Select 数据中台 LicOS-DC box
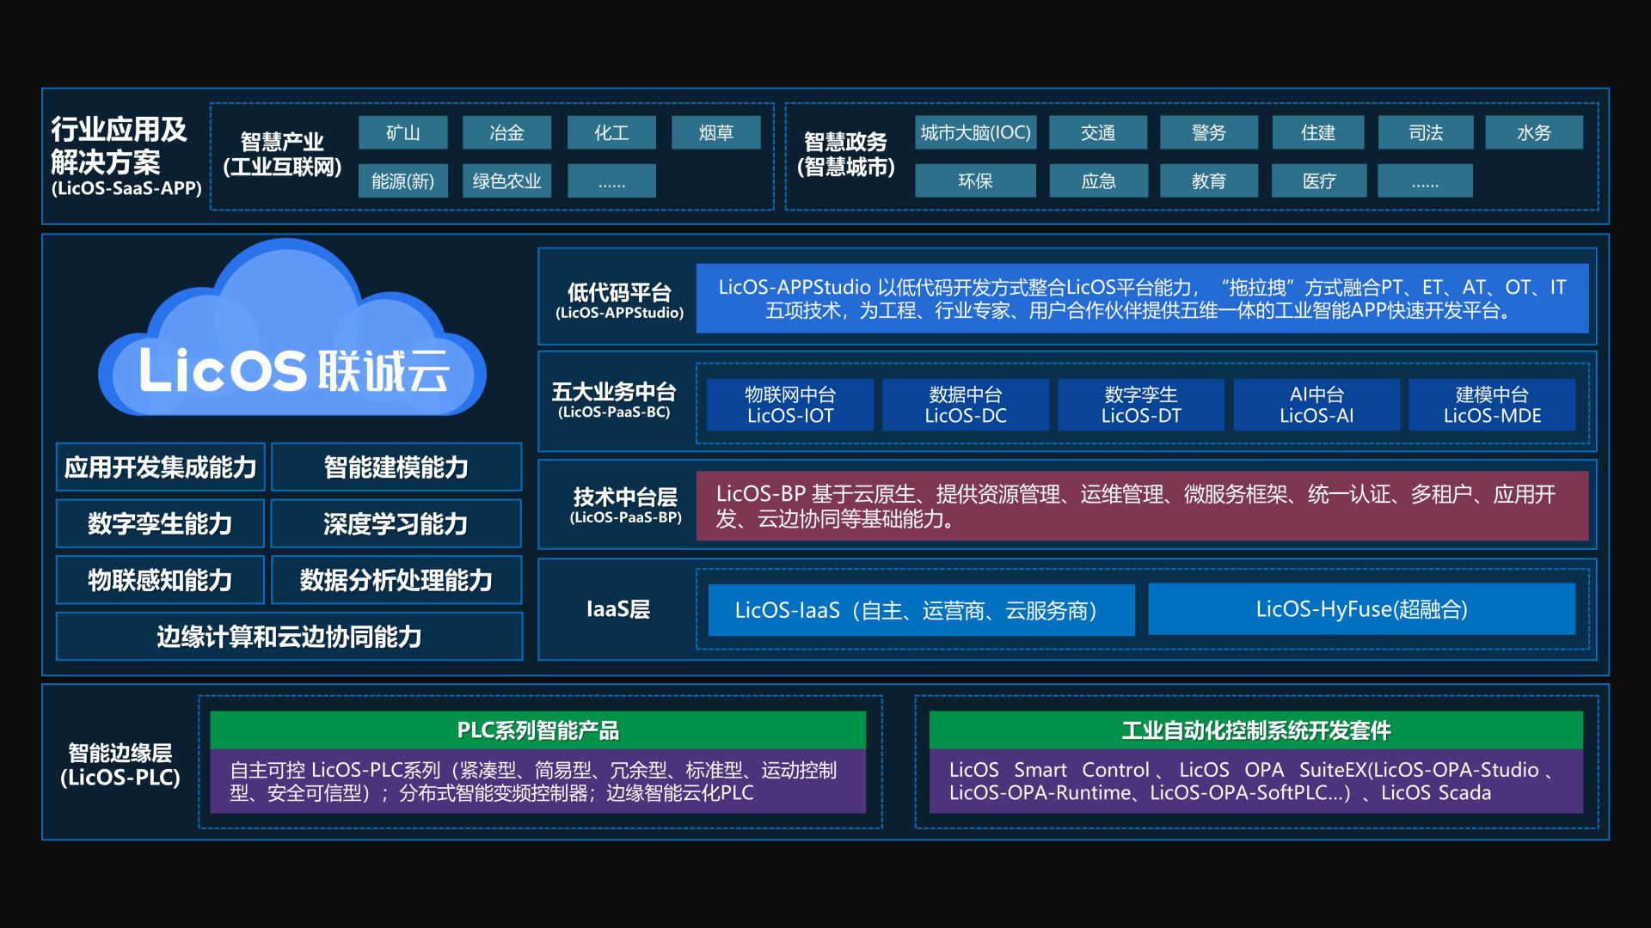Viewport: 1651px width, 928px height. (x=965, y=405)
